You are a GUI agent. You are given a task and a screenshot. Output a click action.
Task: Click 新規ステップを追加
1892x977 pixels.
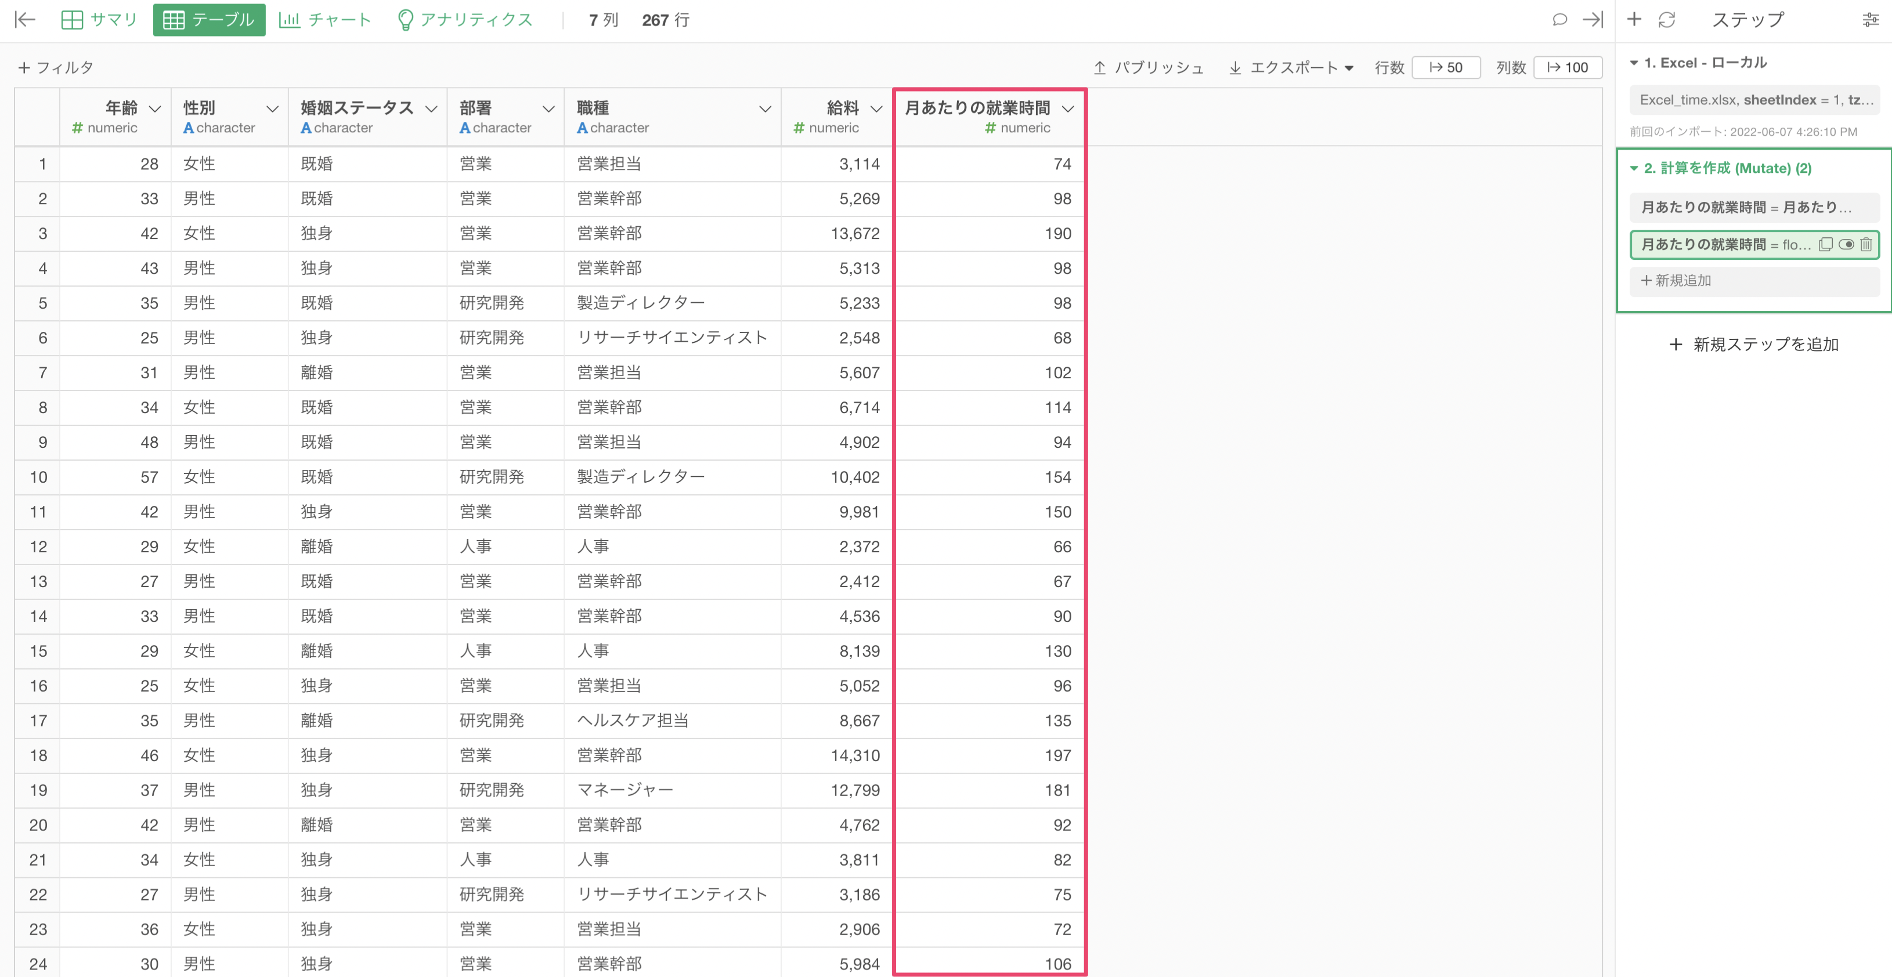click(1754, 344)
